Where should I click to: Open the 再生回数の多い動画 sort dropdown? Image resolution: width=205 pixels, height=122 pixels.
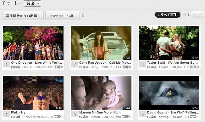(23, 16)
